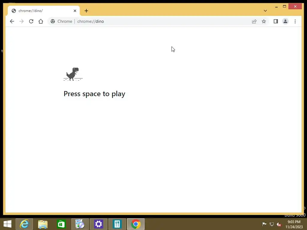Image resolution: width=307 pixels, height=230 pixels.
Task: Reload the dino page
Action: (x=31, y=21)
